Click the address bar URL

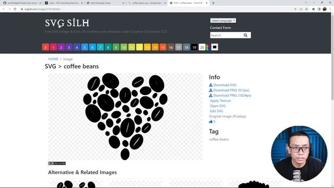pyautogui.click(x=42, y=9)
